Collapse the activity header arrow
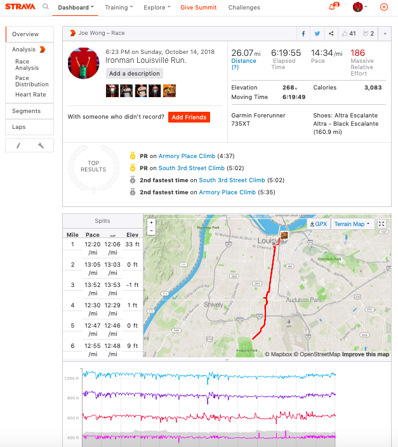Screen dimensions: 398x447 (384, 33)
